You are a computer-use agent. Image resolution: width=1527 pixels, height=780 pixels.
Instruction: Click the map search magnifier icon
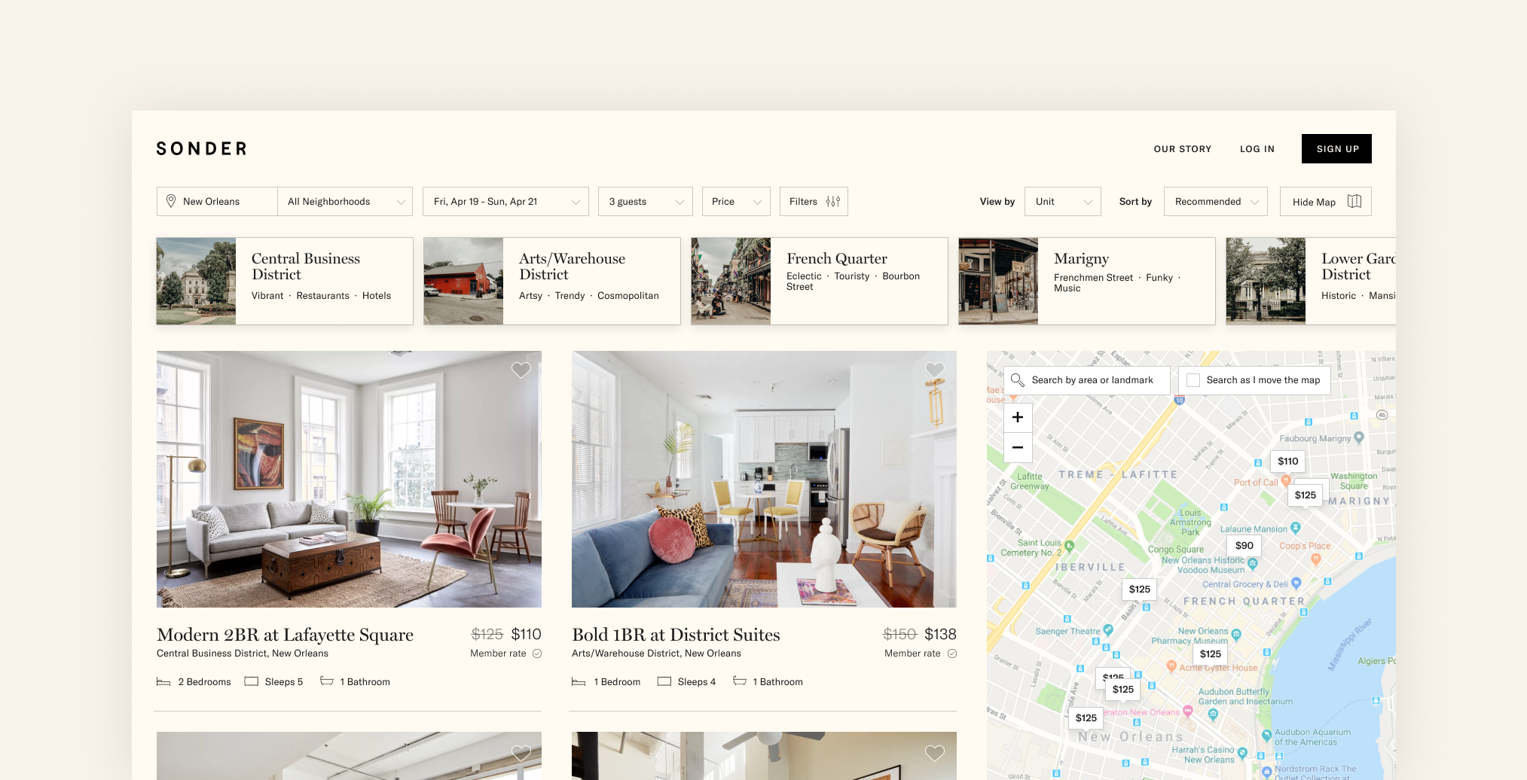(x=1017, y=380)
